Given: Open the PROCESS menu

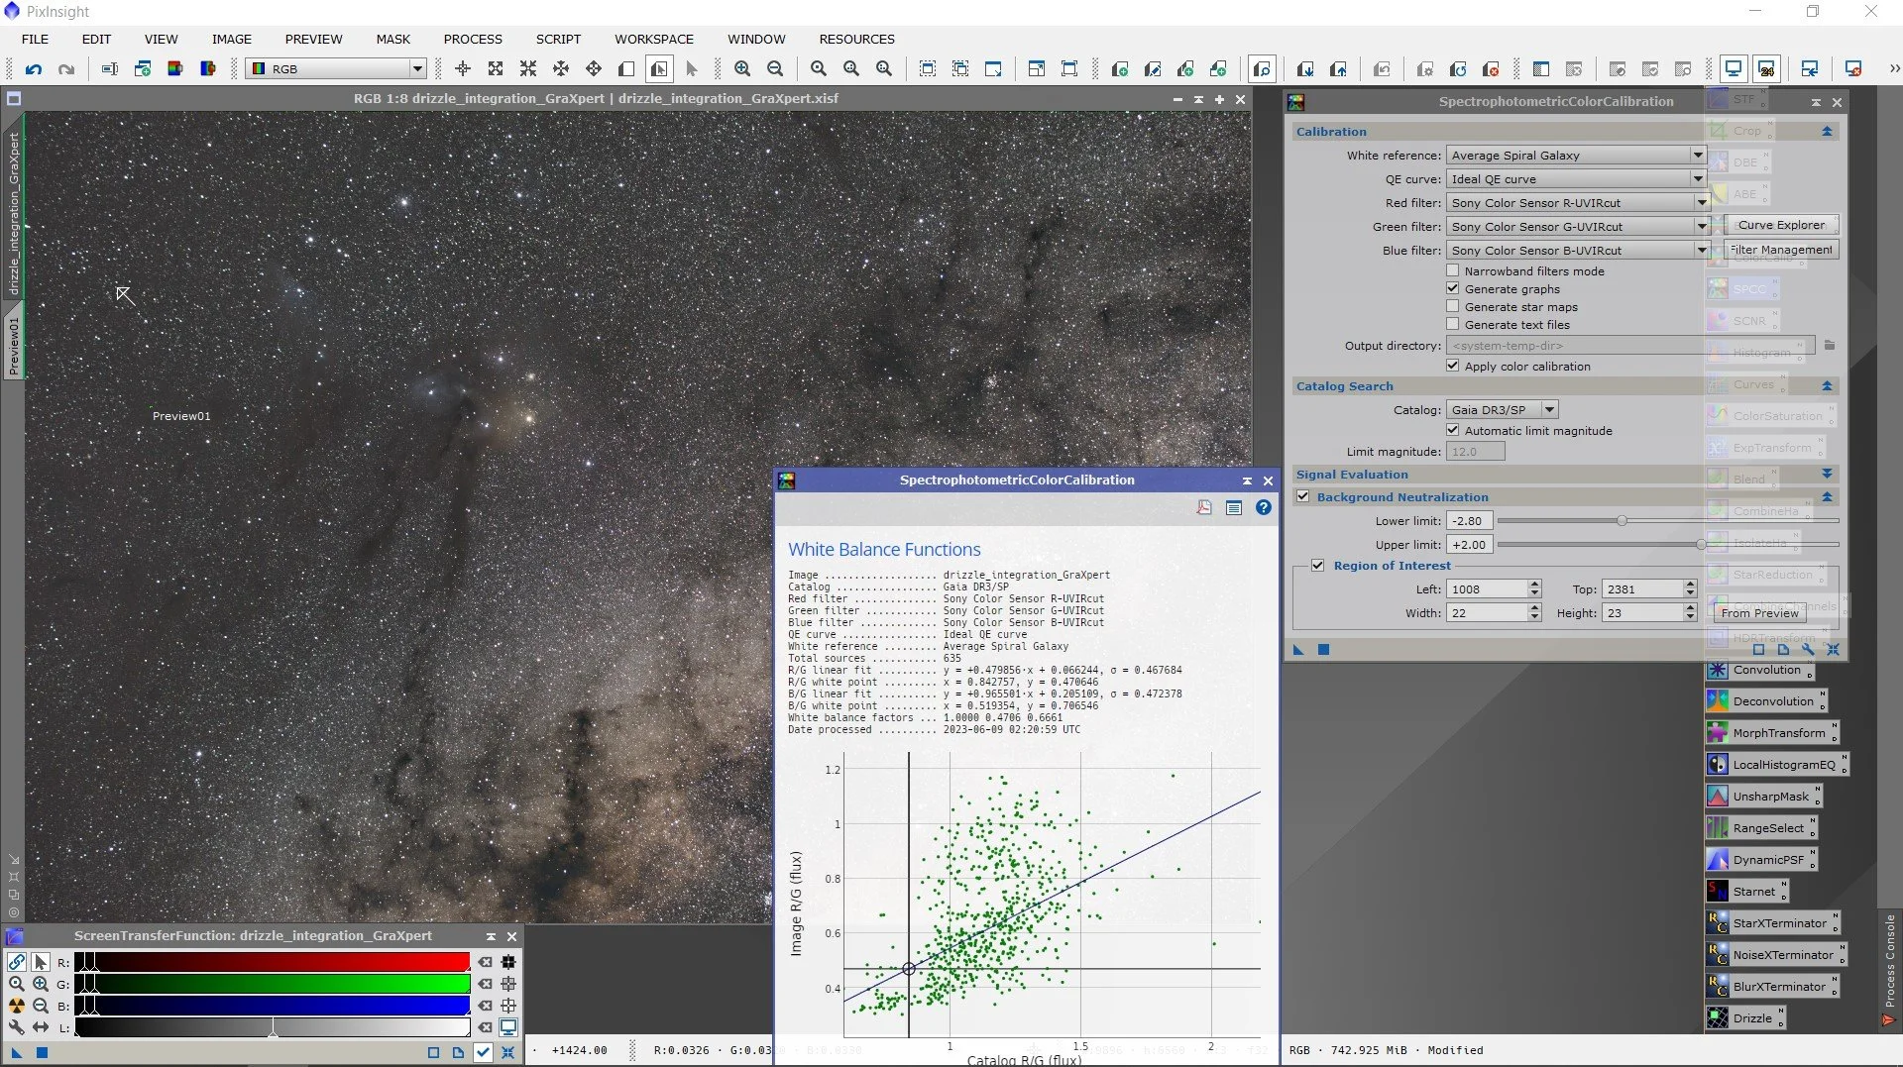Looking at the screenshot, I should click(472, 39).
